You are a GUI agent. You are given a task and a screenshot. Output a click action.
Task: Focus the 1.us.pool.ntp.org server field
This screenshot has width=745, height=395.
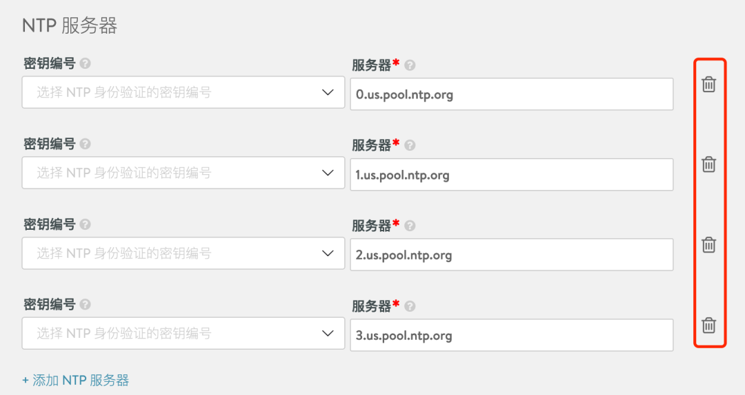tap(512, 175)
